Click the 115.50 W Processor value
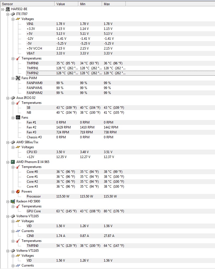The height and width of the screenshot is (269, 215). pos(63,196)
